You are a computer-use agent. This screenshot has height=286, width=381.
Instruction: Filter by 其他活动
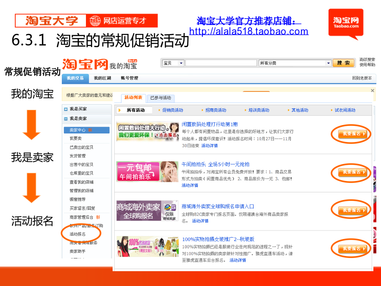[300, 110]
